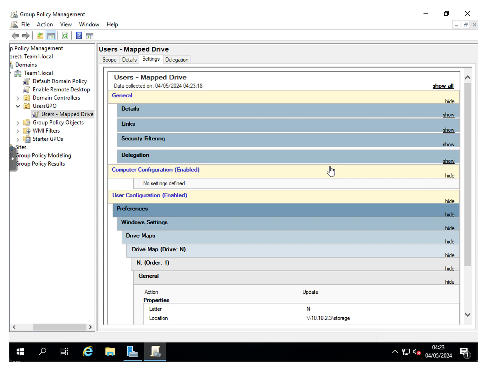Click the WMI Filters folder icon
This screenshot has width=487, height=371.
(27, 131)
